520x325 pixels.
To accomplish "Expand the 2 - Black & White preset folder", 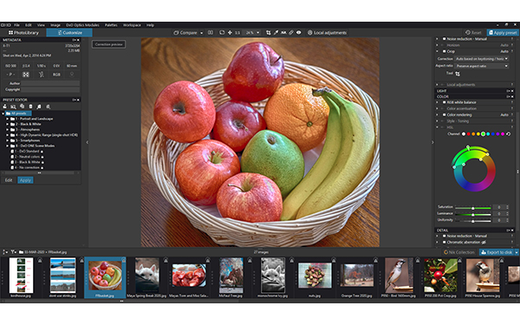I will pyautogui.click(x=7, y=124).
